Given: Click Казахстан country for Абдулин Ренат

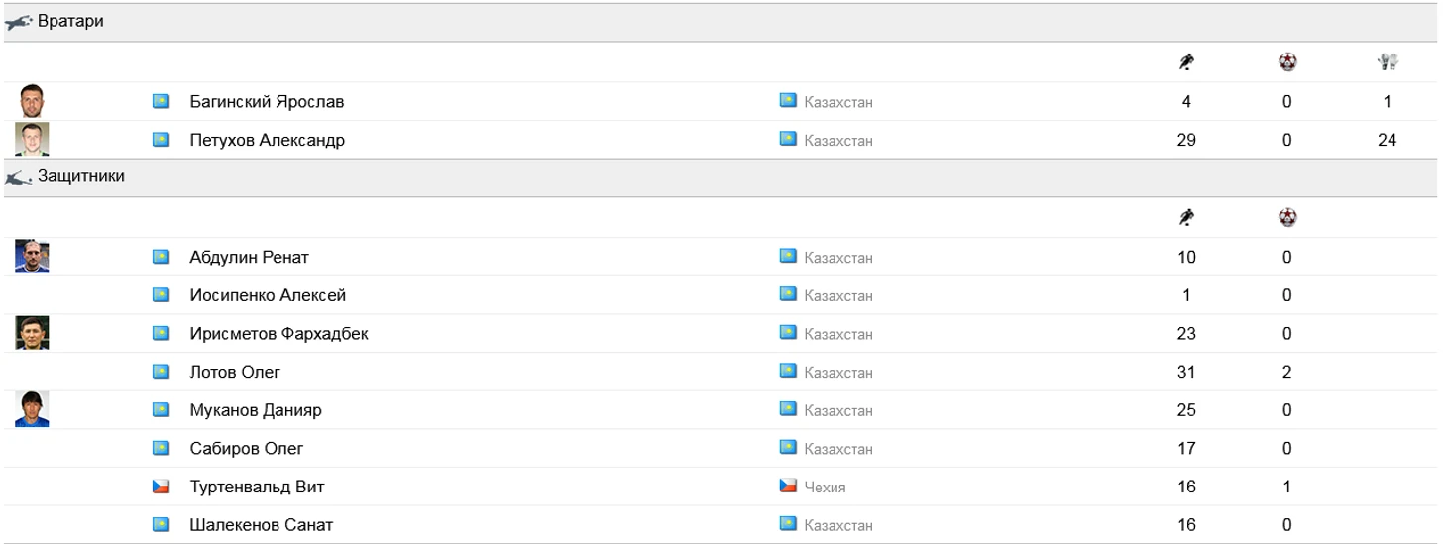Looking at the screenshot, I should 837,258.
